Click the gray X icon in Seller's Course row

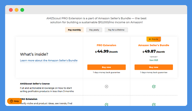pos(107,87)
